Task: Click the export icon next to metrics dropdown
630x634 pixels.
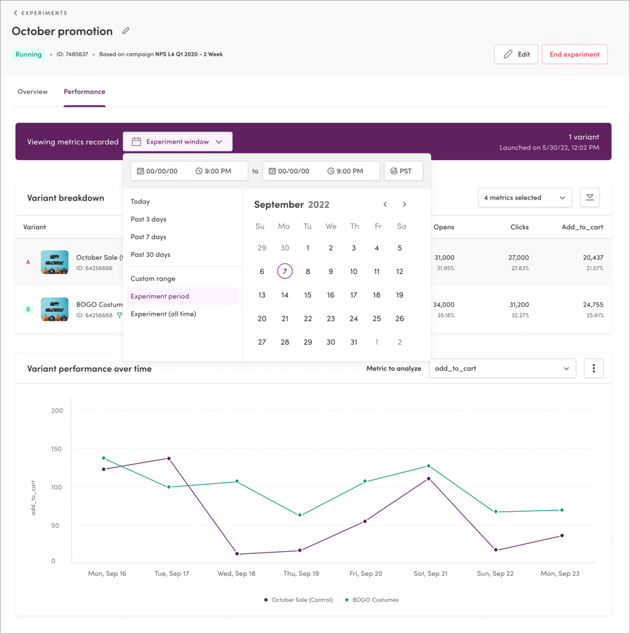Action: coord(590,197)
